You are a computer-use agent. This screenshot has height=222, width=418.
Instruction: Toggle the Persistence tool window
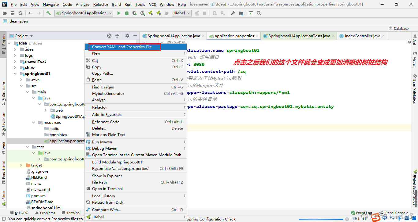click(x=3, y=172)
